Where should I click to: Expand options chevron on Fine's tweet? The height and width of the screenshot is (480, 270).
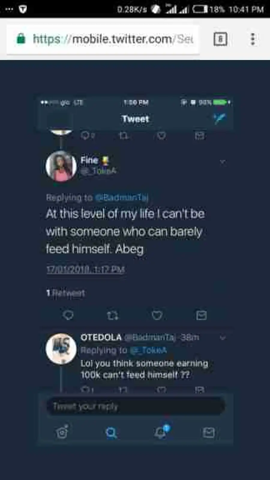[x=223, y=162]
